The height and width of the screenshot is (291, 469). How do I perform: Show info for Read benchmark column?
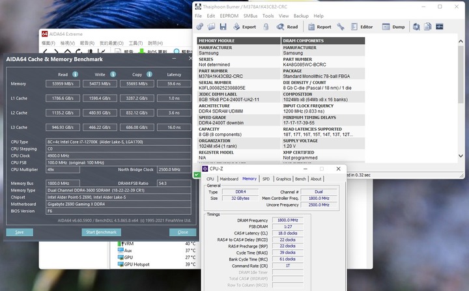[75, 74]
